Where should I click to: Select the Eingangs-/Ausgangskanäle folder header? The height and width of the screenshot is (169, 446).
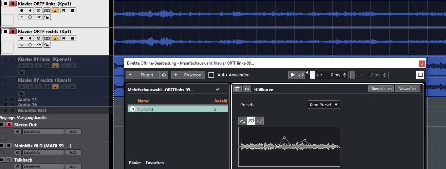23,118
